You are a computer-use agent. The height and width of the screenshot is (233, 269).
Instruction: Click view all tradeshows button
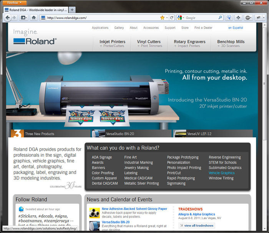197,225
